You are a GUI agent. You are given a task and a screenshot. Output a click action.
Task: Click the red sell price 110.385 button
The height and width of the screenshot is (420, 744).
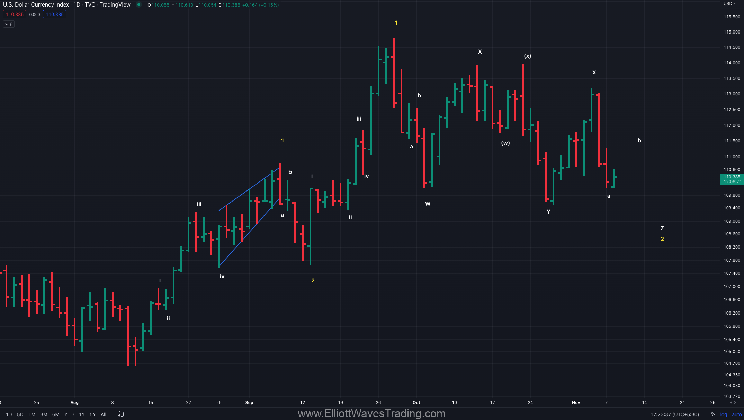click(x=15, y=15)
